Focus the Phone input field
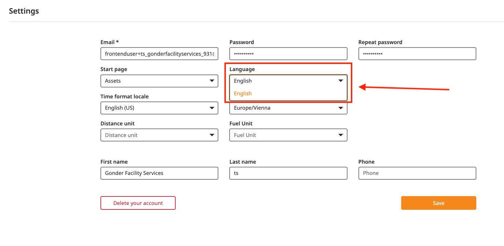 point(417,173)
